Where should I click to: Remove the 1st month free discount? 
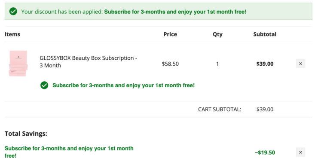300,153
